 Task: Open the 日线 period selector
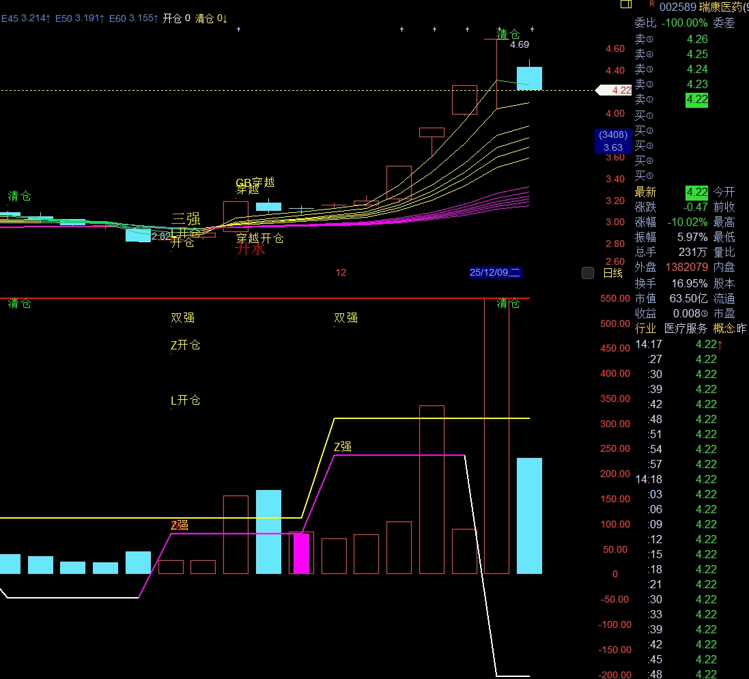pyautogui.click(x=613, y=273)
